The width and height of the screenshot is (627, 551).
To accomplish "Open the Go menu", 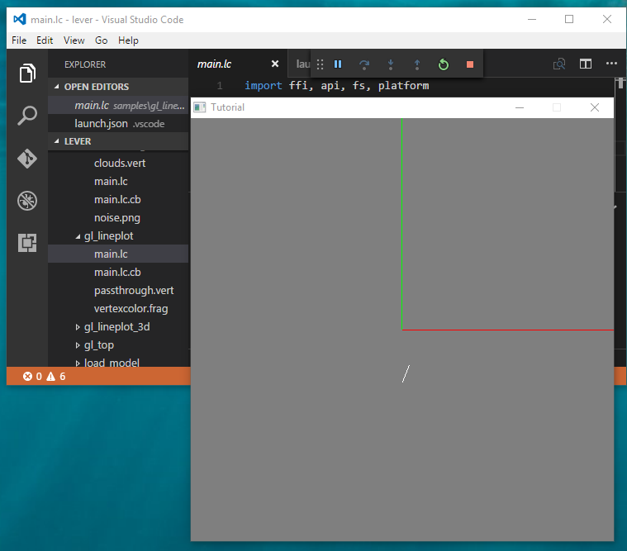I will (x=102, y=40).
